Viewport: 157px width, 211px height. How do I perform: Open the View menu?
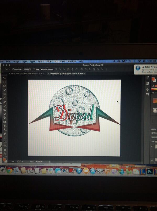click(62, 61)
